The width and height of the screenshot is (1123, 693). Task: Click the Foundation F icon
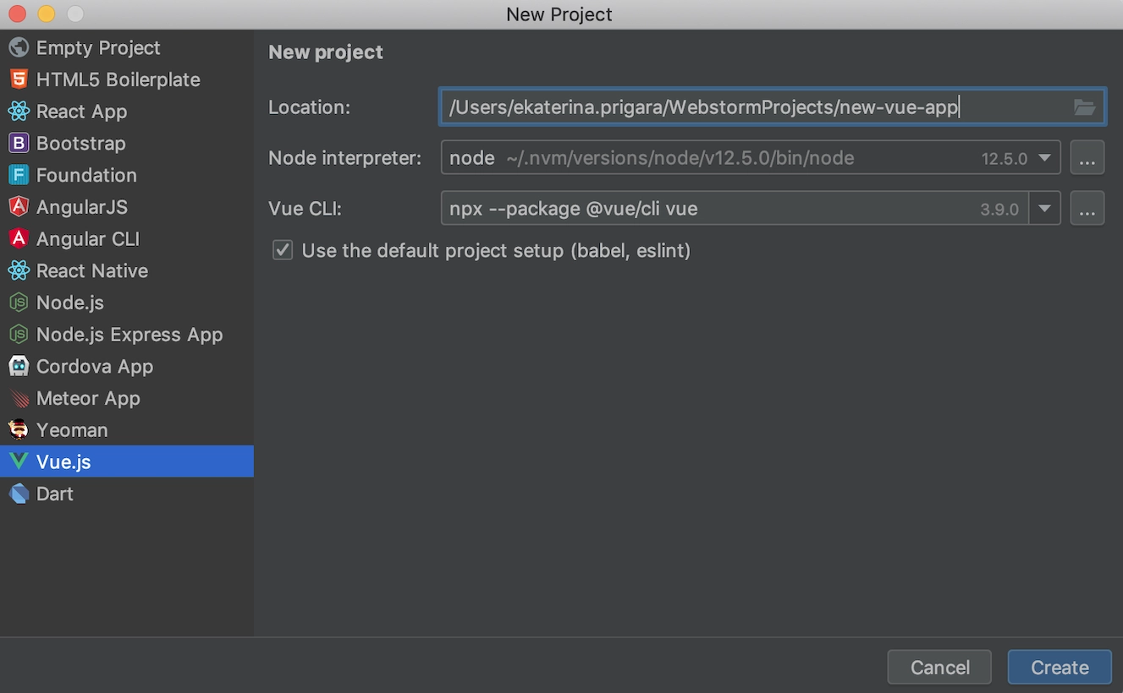[x=18, y=175]
